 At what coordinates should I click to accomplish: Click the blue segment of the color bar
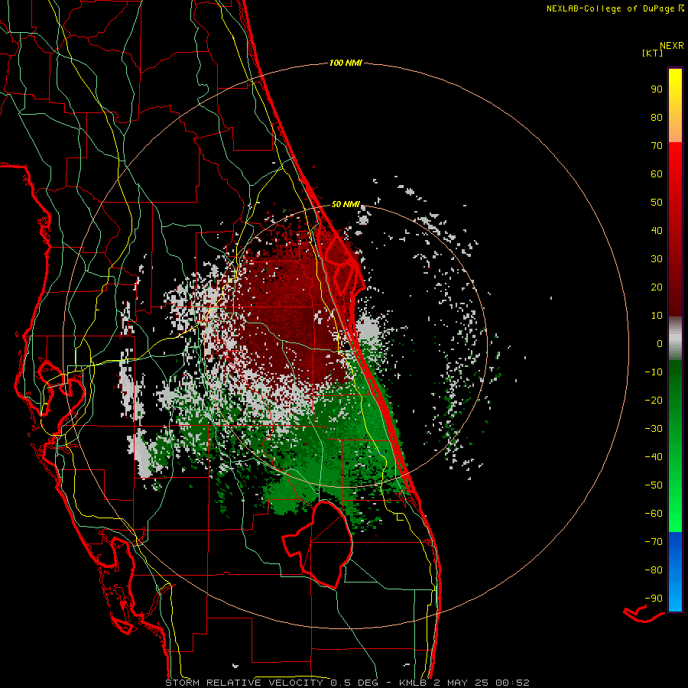[675, 572]
